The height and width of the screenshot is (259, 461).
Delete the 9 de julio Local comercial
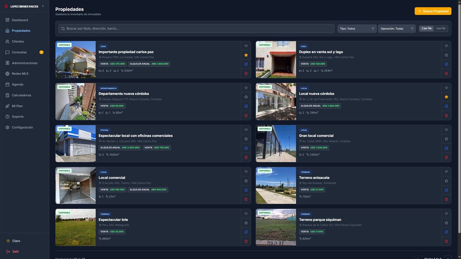246,199
